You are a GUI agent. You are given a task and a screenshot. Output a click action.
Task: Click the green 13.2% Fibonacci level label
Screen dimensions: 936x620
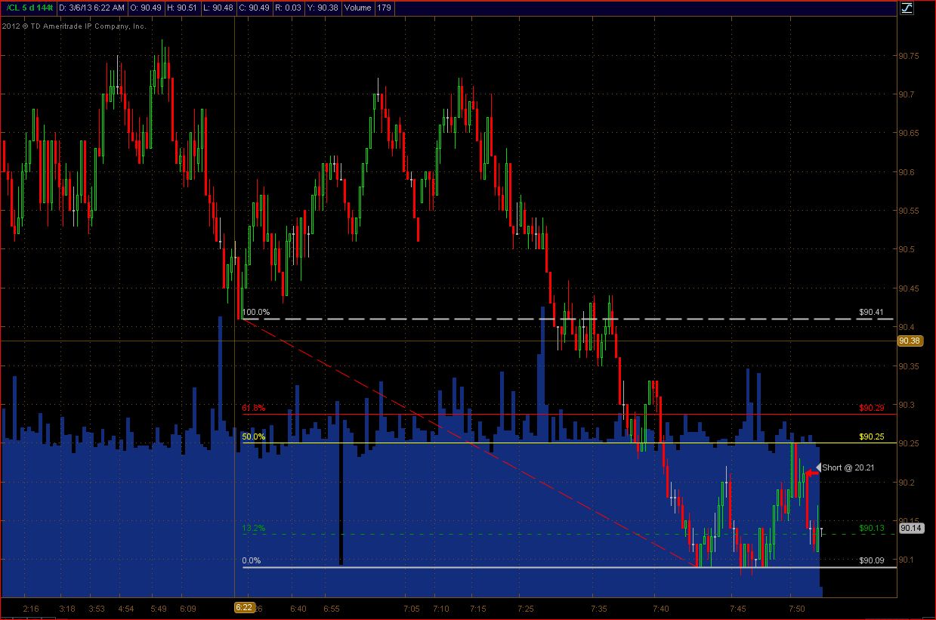(x=254, y=529)
